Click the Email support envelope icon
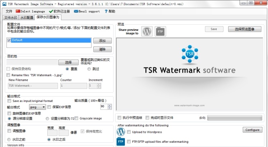Viewport: 268px width, 147px height. tap(76, 11)
